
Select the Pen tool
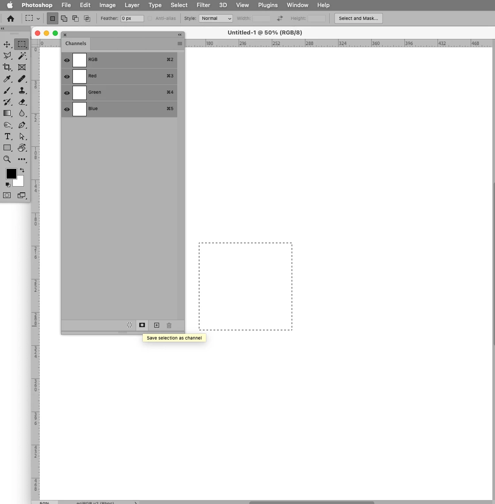(22, 125)
